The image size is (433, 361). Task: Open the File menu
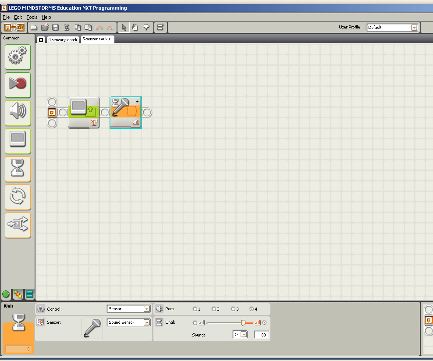click(6, 17)
